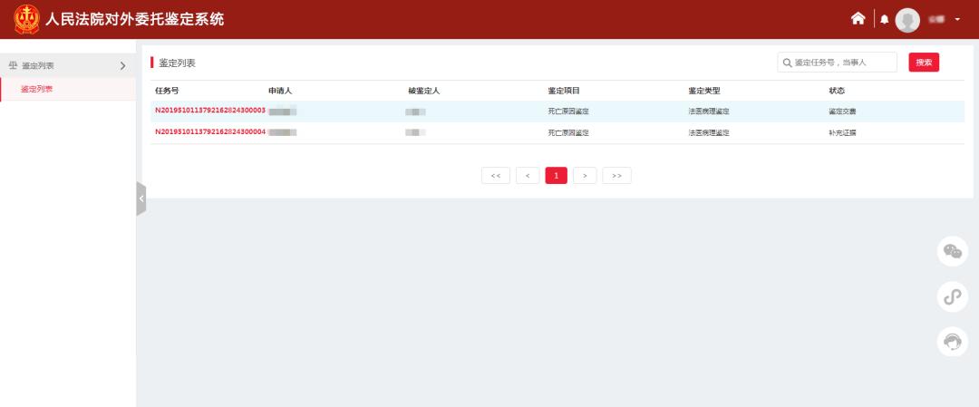Viewport: 979px width, 407px height.
Task: Select page 1 in pagination
Action: pyautogui.click(x=557, y=176)
